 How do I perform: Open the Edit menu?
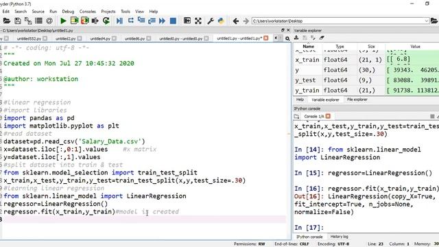[x=6, y=12]
